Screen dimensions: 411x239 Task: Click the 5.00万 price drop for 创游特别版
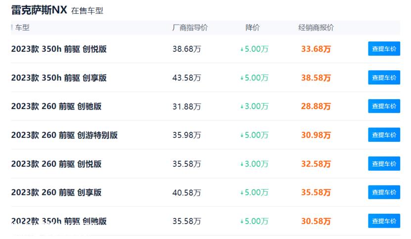click(x=255, y=135)
